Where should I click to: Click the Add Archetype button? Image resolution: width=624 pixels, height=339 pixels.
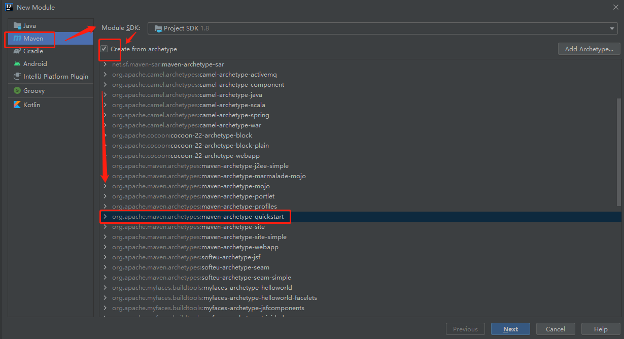(589, 49)
